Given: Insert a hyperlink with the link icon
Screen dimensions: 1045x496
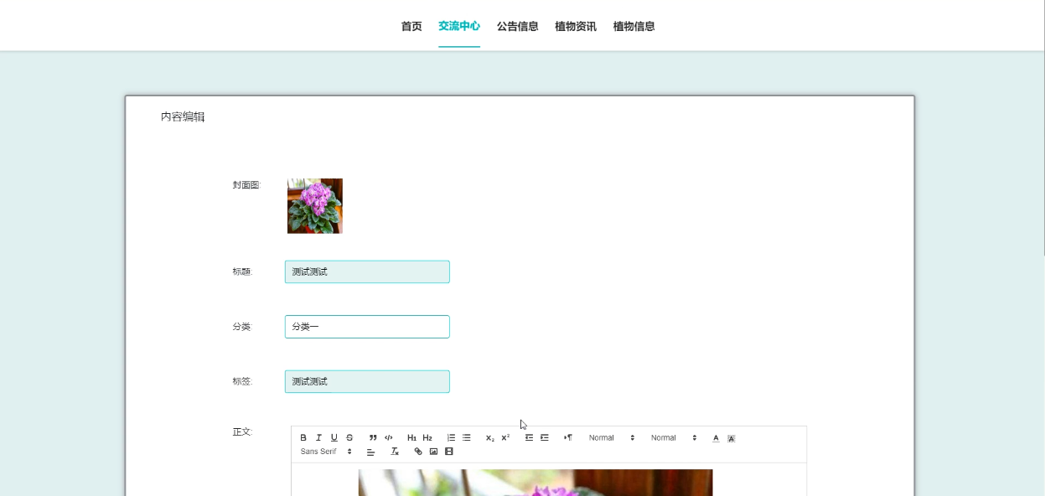Looking at the screenshot, I should [x=418, y=452].
